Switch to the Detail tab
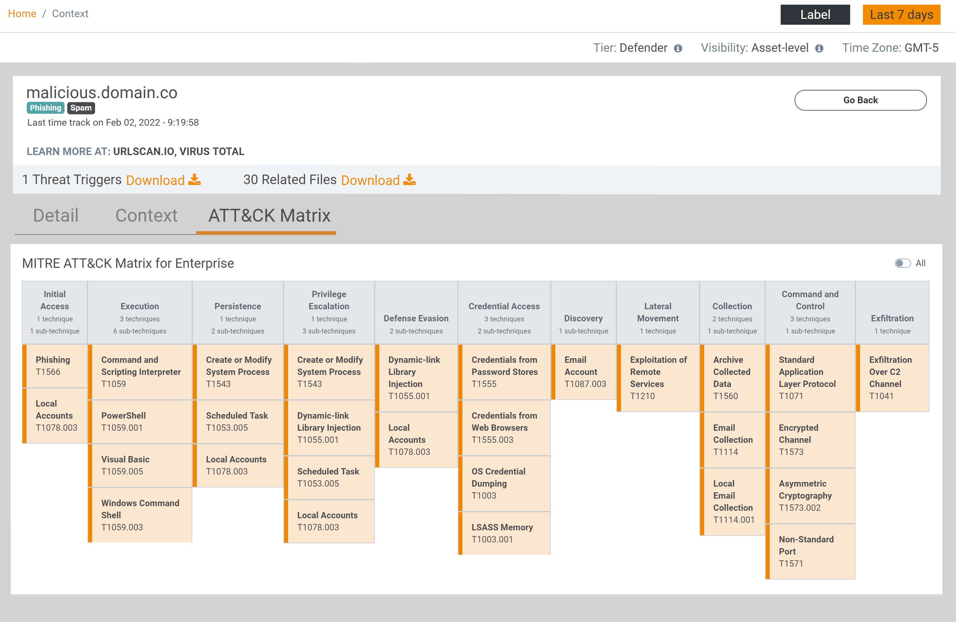The height and width of the screenshot is (622, 956). [x=56, y=215]
